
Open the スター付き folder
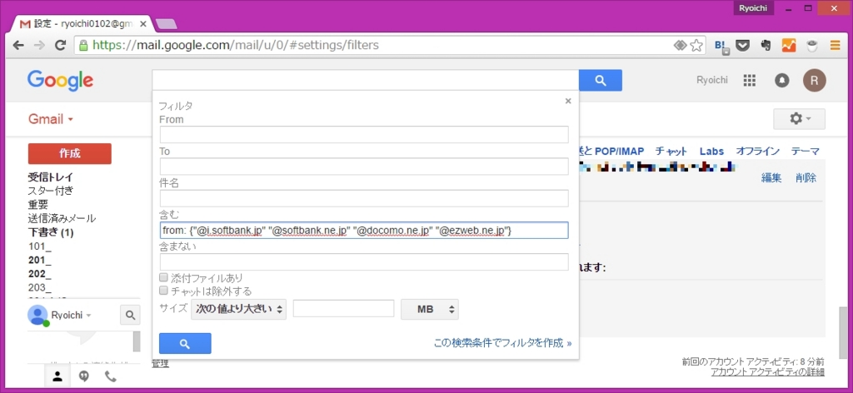point(51,191)
